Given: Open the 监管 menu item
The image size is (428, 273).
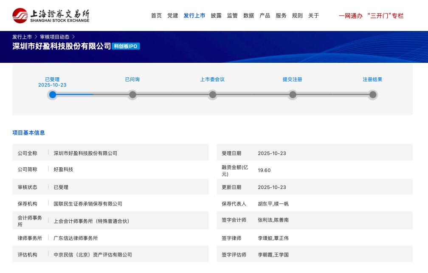Looking at the screenshot, I should click(232, 16).
